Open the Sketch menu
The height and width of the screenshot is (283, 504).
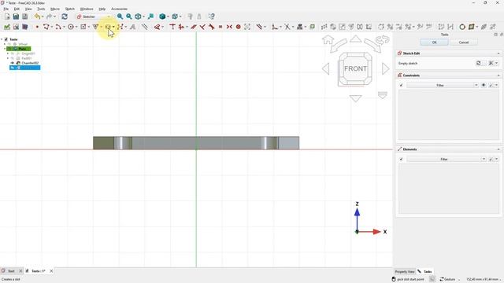pyautogui.click(x=70, y=9)
